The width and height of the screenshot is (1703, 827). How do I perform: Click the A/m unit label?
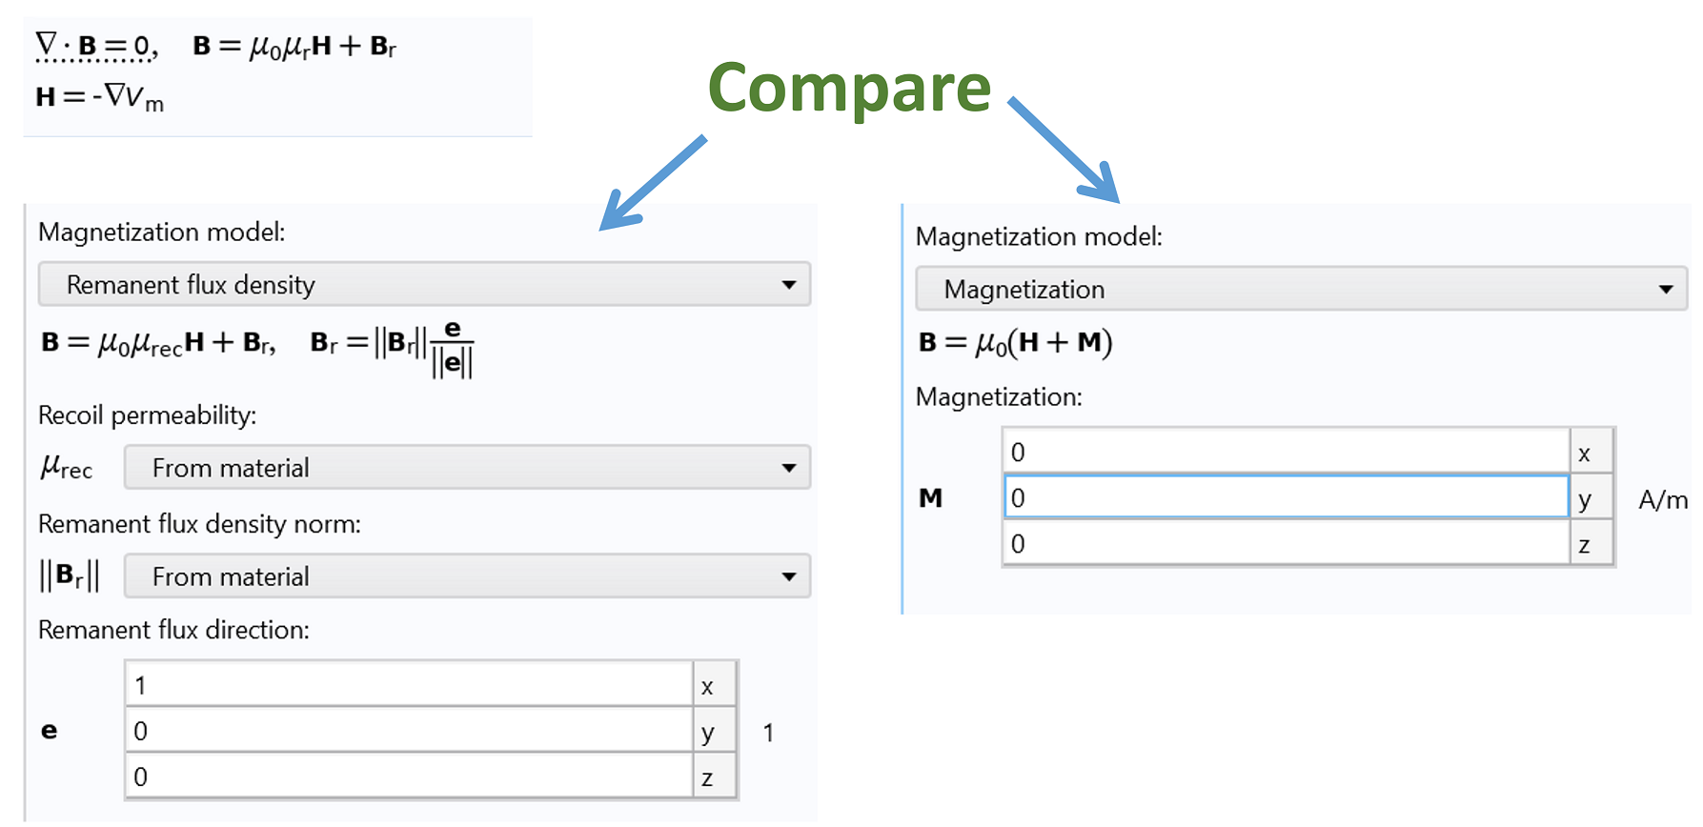tap(1662, 499)
